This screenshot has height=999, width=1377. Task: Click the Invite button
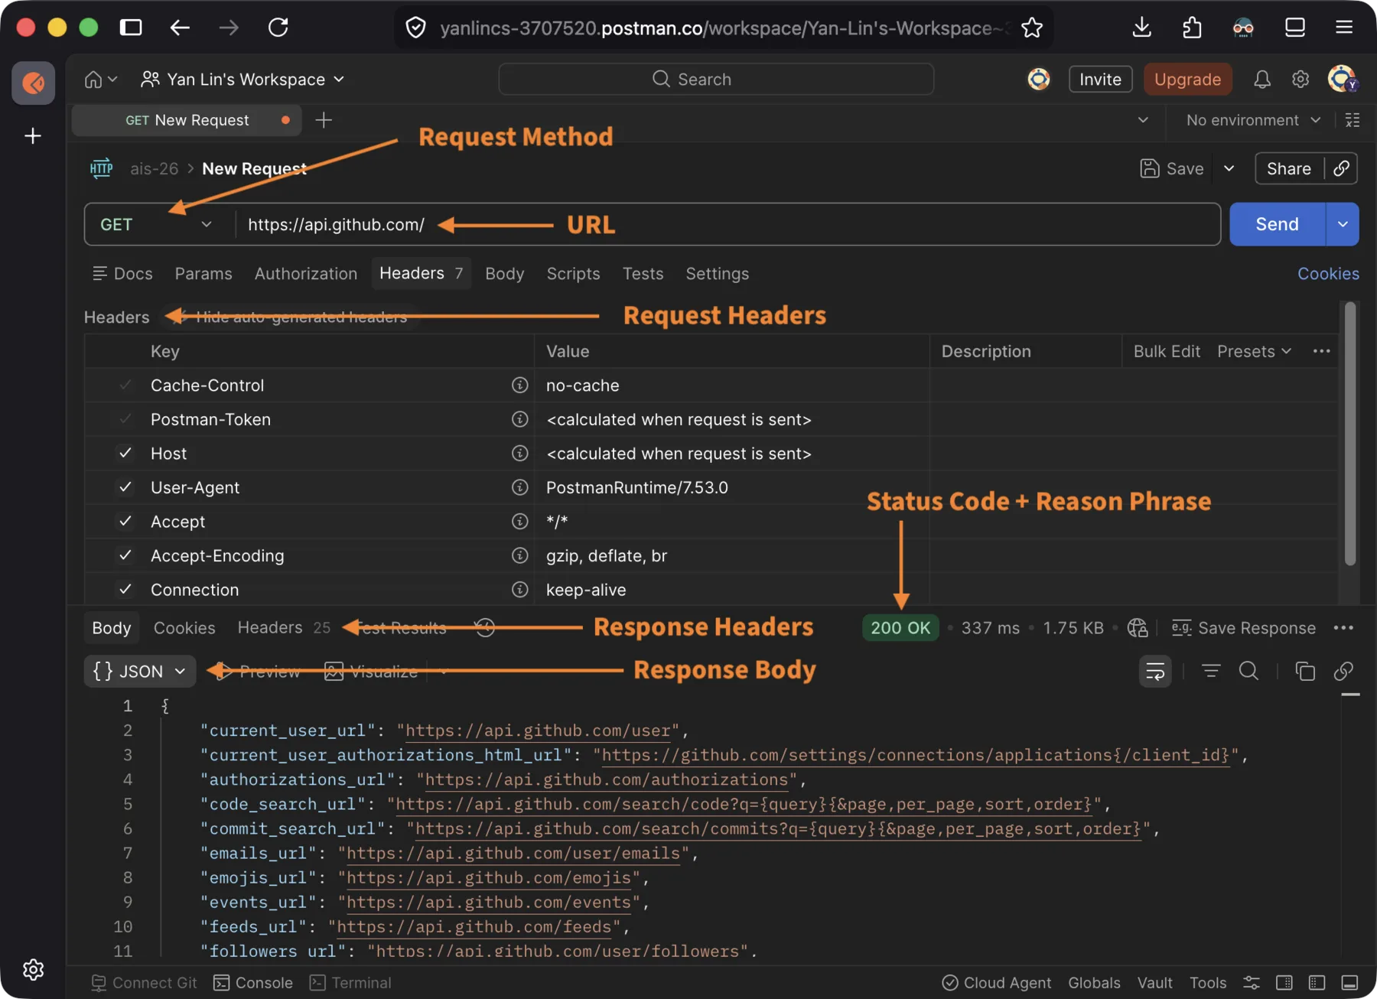1100,80
